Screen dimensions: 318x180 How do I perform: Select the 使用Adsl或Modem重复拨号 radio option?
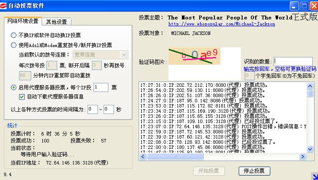tap(14, 45)
